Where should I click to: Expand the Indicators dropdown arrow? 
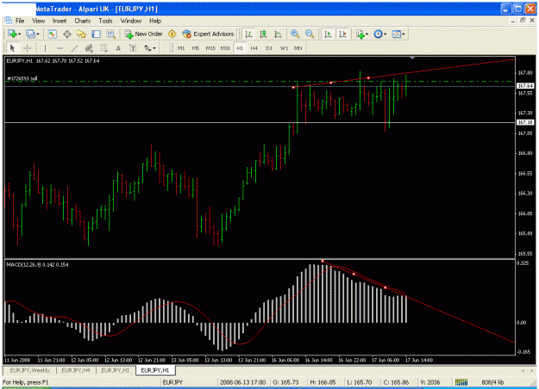click(367, 34)
